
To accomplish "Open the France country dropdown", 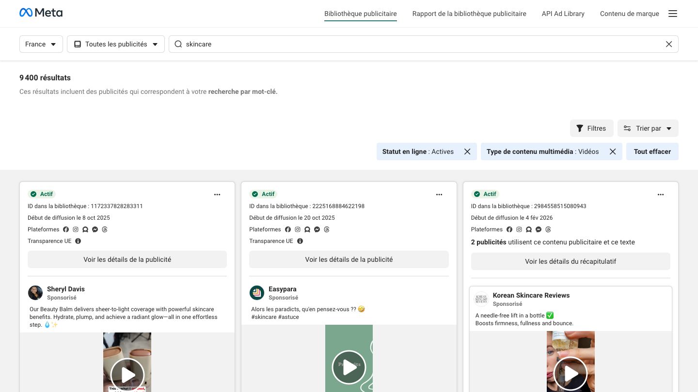I will 41,44.
